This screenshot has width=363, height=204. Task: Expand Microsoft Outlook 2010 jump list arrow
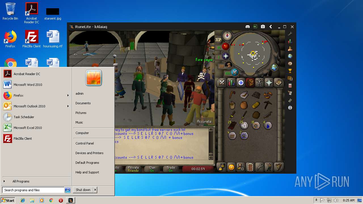[x=68, y=106]
